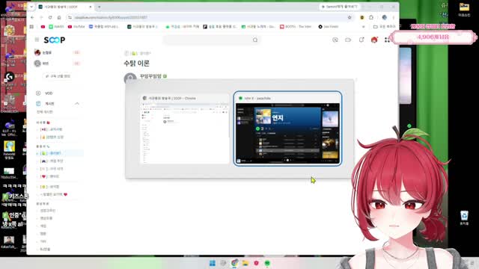Open the apps grid icon in header
479x269 pixels.
[x=387, y=40]
